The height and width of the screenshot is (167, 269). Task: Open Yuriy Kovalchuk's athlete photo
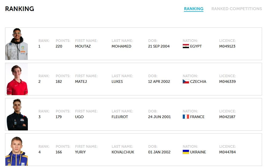pyautogui.click(x=17, y=150)
